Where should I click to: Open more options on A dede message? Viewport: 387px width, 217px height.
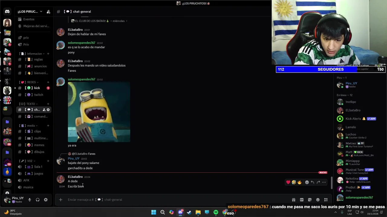pos(324,182)
